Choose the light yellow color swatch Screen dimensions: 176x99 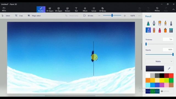tap(157, 80)
